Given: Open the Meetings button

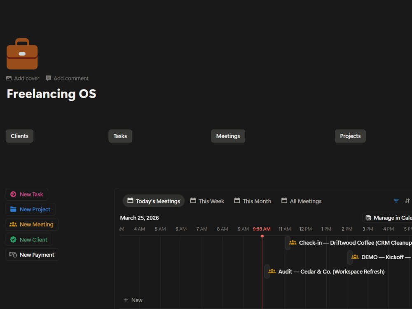Looking at the screenshot, I should [x=228, y=136].
